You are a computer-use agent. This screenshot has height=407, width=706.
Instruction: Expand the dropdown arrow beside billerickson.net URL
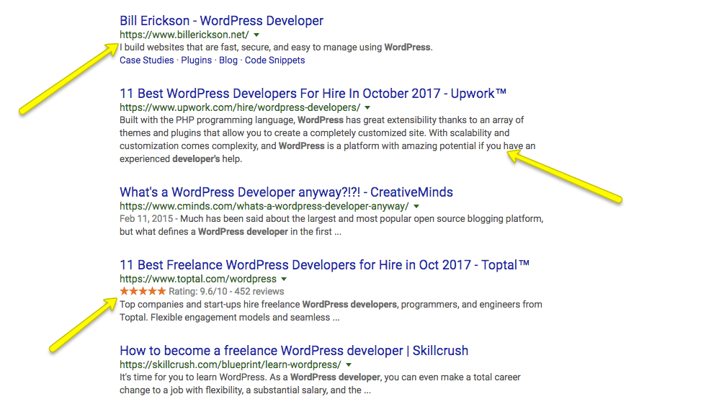point(256,35)
